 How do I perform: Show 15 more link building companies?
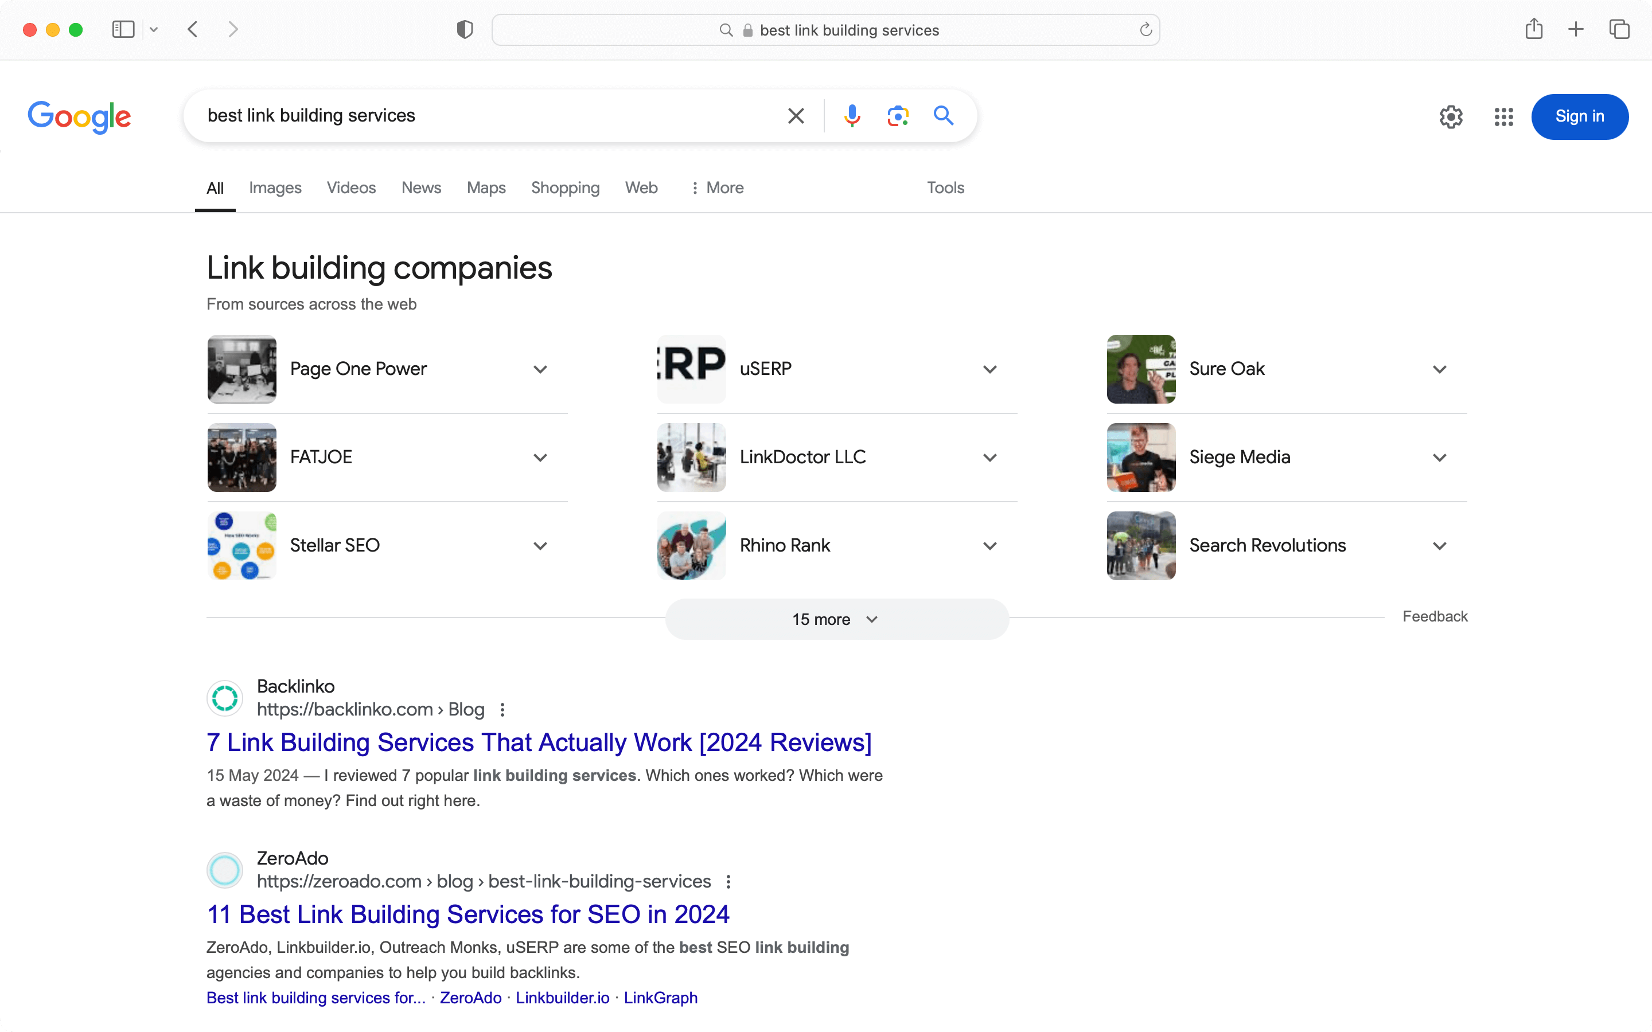pos(837,619)
